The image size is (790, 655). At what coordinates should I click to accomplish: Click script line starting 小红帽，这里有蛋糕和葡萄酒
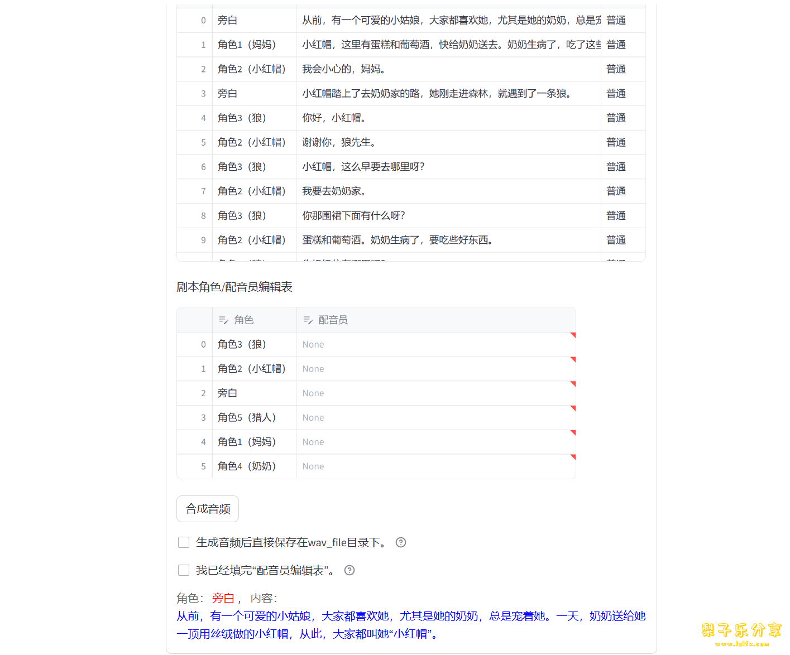[448, 45]
